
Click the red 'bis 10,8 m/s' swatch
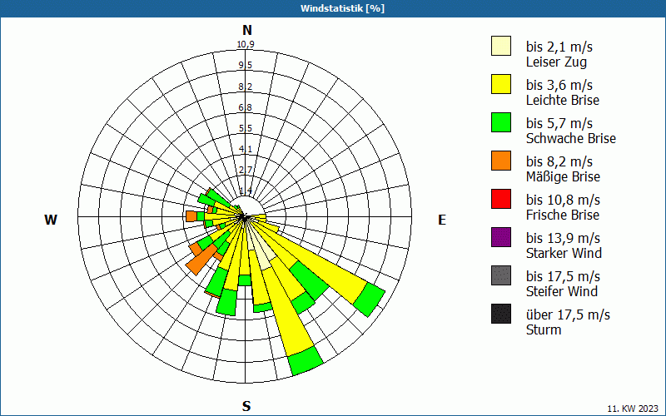coord(501,199)
